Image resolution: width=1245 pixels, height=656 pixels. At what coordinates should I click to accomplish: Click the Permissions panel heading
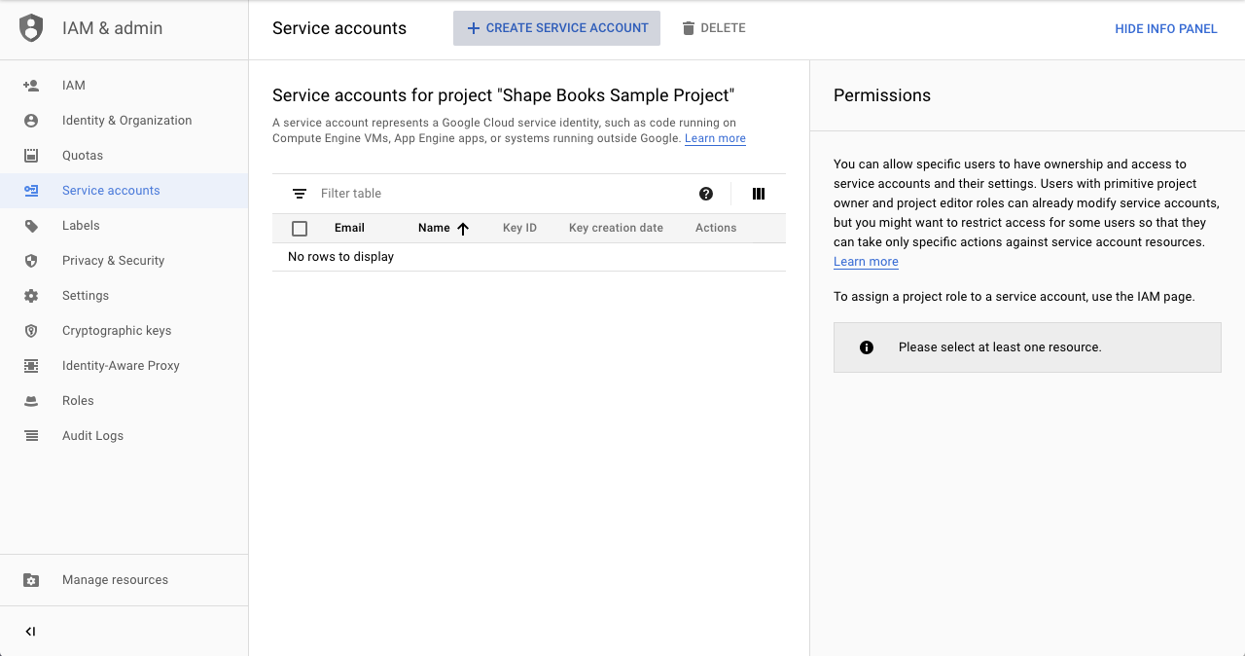click(x=882, y=95)
